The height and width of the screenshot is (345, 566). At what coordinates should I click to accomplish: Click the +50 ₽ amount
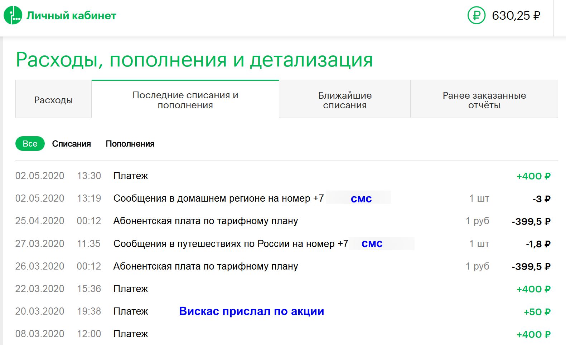tap(537, 312)
